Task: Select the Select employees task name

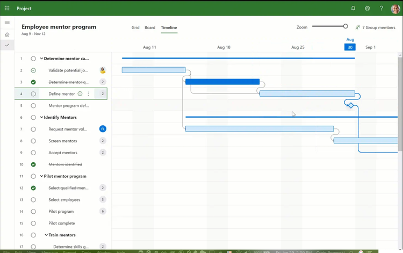Action: tap(64, 200)
